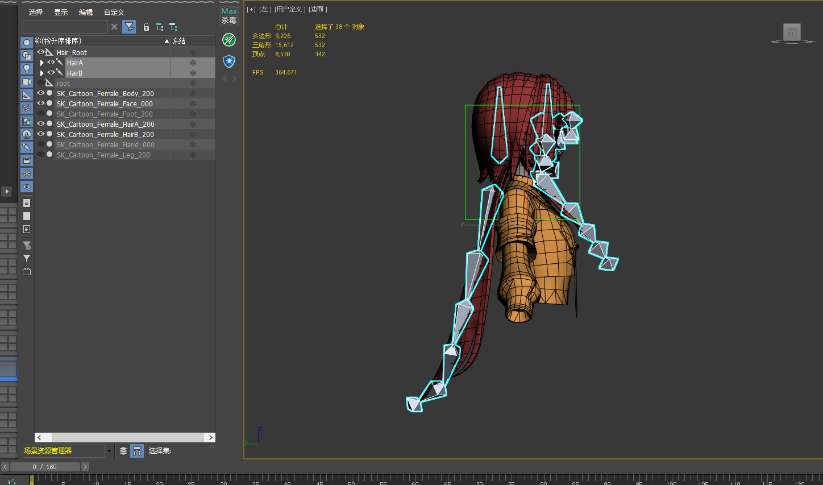Show the hidden root helper
The image size is (823, 485).
tap(41, 83)
